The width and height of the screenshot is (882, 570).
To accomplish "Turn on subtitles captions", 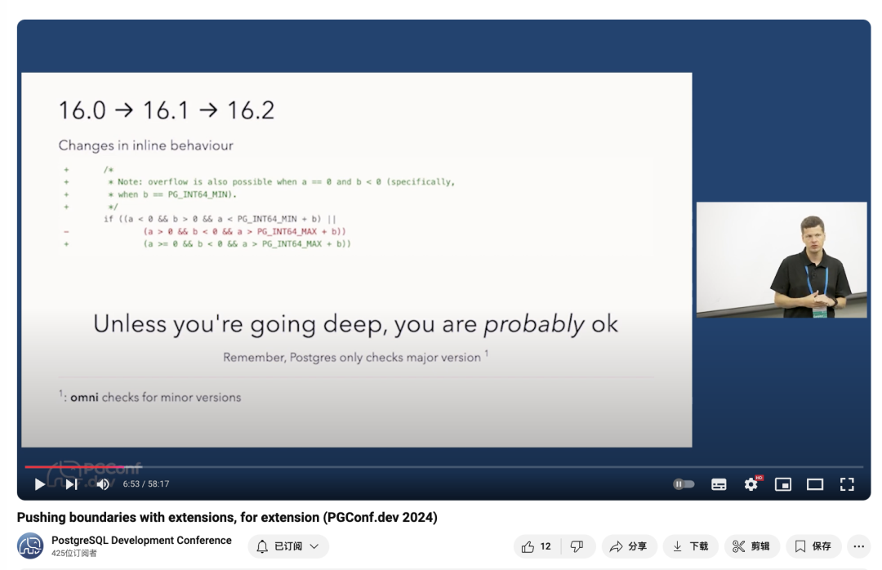I will click(x=719, y=484).
